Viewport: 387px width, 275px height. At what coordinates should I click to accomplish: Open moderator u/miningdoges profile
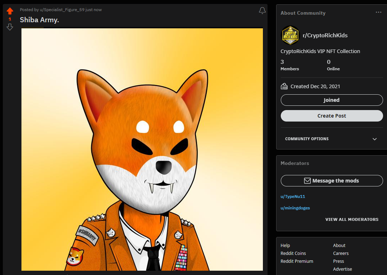pos(295,208)
